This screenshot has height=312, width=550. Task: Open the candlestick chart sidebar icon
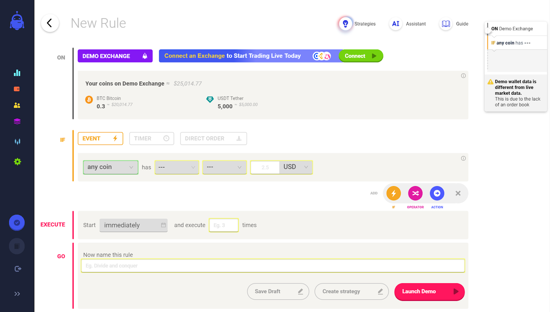tap(17, 142)
